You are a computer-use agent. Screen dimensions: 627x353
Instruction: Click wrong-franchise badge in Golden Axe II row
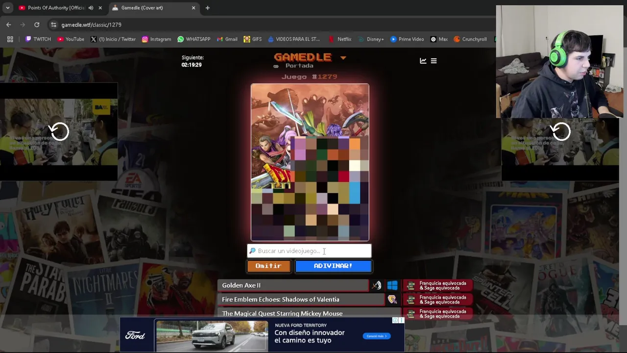click(438, 285)
